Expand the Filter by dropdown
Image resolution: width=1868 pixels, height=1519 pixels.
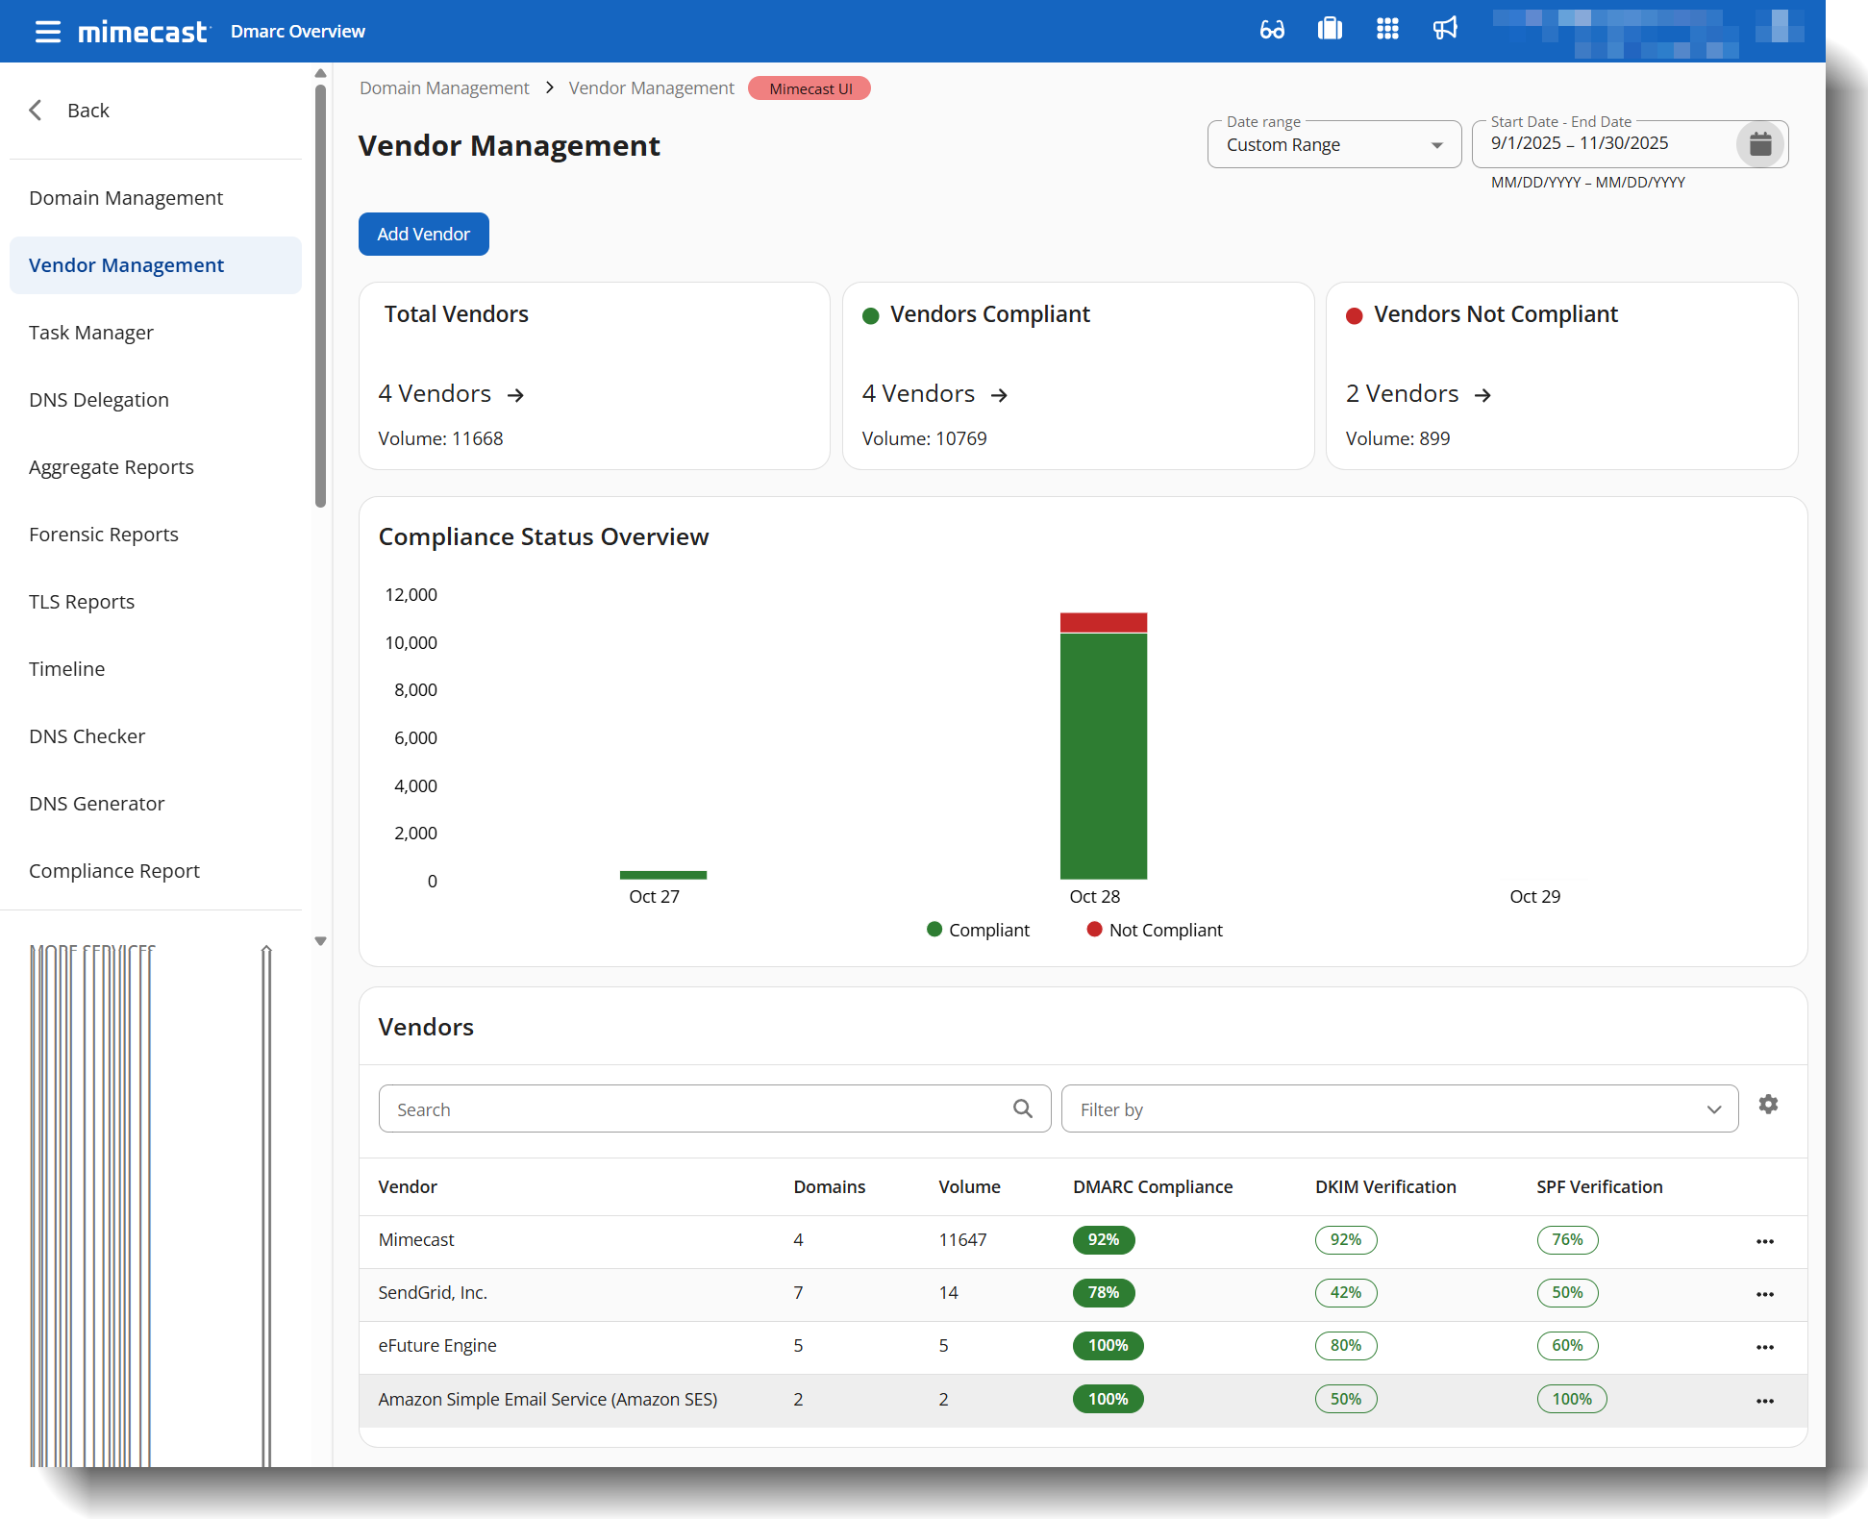pyautogui.click(x=1399, y=1109)
